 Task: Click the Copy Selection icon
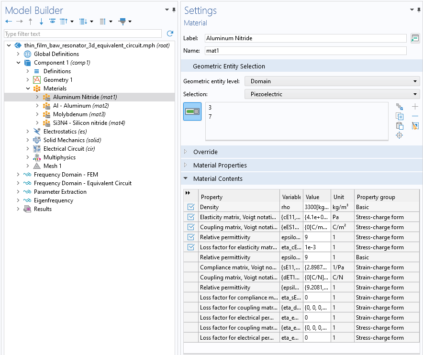pos(400,116)
